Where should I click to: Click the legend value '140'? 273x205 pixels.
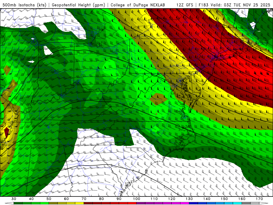pyautogui.click(x=207, y=199)
